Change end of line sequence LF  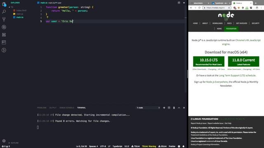pyautogui.click(x=109, y=146)
